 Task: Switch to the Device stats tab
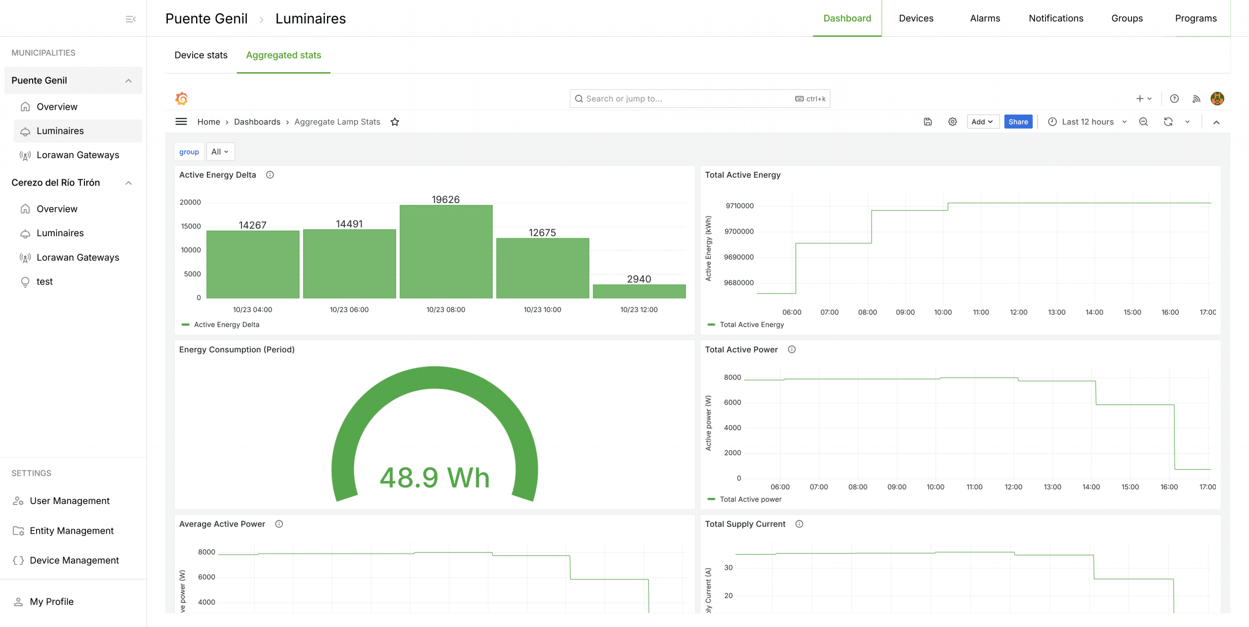tap(201, 55)
